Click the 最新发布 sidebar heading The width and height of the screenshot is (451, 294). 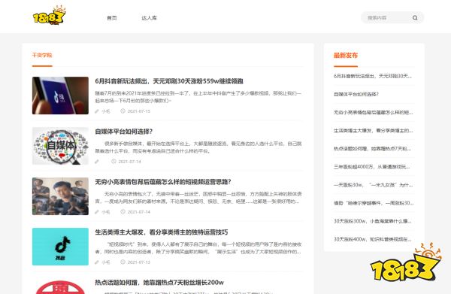pyautogui.click(x=346, y=55)
